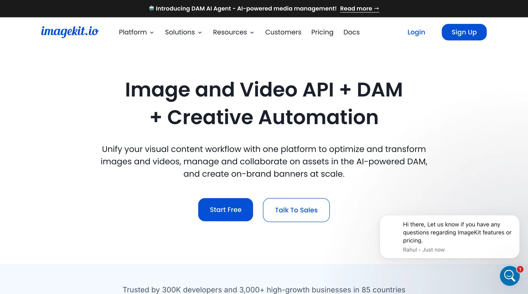The height and width of the screenshot is (294, 528).
Task: Go to the Customers page
Action: [x=283, y=32]
